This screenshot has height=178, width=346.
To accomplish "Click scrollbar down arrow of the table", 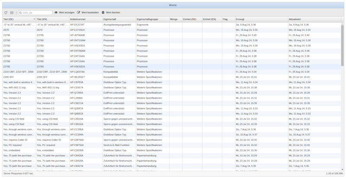I will (x=343, y=170).
